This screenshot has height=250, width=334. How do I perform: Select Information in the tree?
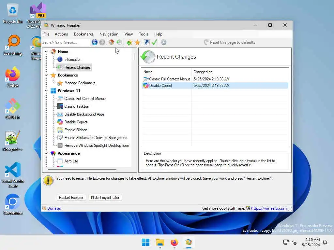point(73,60)
